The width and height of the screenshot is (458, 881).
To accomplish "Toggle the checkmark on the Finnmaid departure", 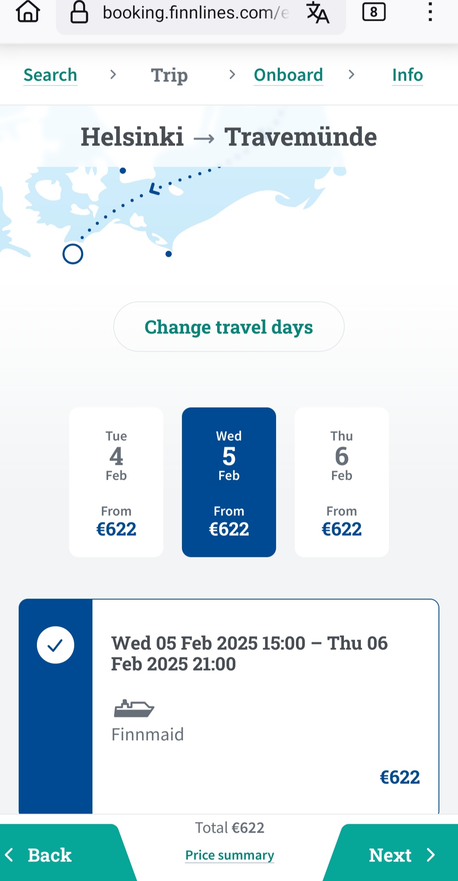I will [x=56, y=645].
